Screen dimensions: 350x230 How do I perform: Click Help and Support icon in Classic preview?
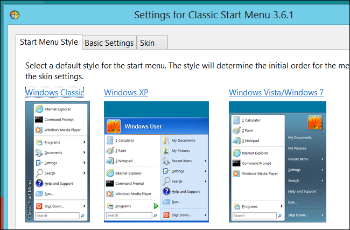pyautogui.click(x=39, y=183)
